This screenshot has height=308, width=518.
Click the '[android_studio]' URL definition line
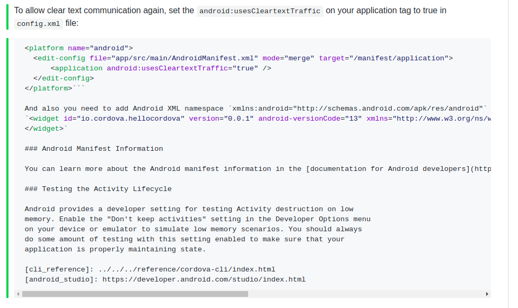(x=165, y=279)
